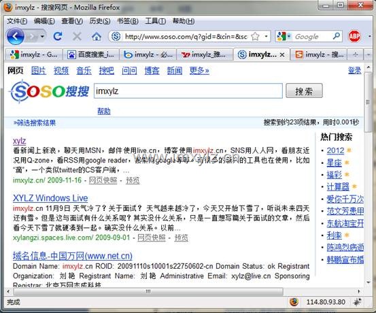This screenshot has height=313, width=376.
Task: Click the 新闻 category link
Action: [175, 71]
